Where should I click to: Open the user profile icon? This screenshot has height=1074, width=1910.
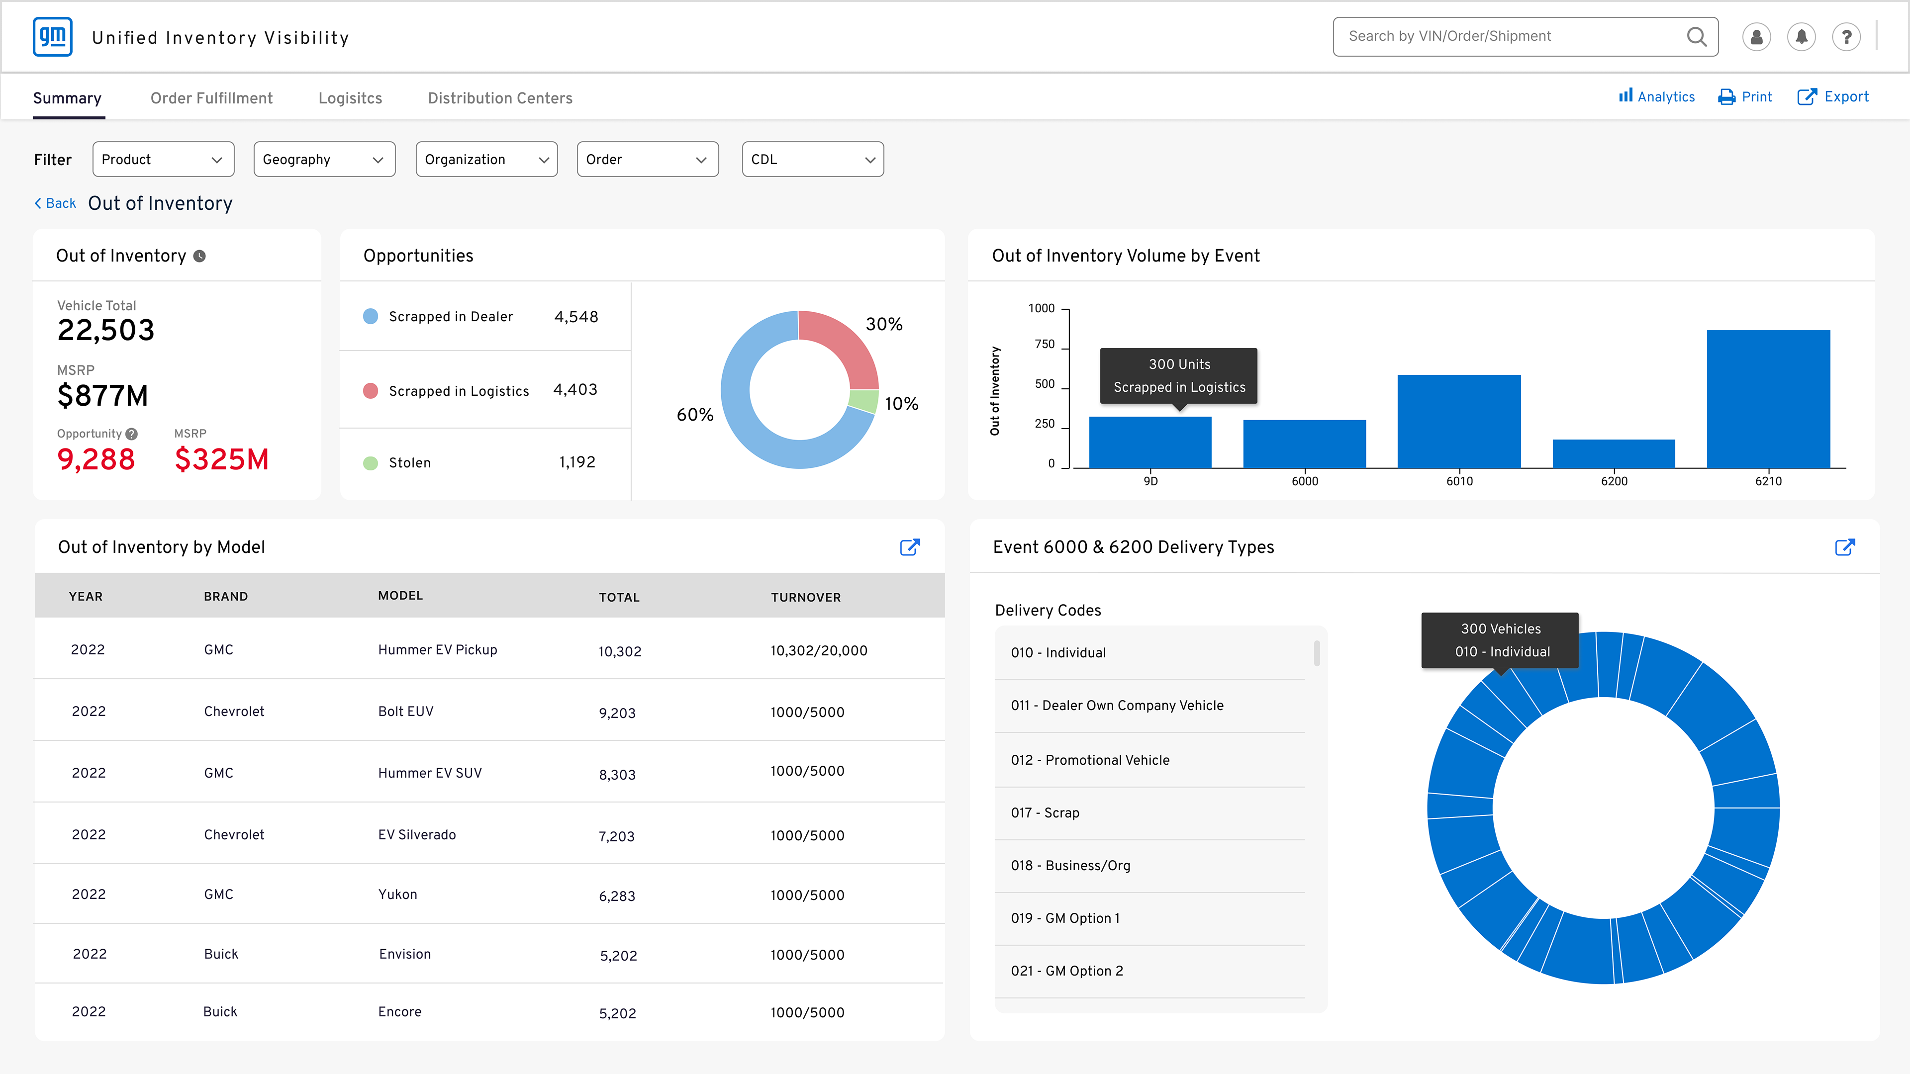pyautogui.click(x=1756, y=37)
